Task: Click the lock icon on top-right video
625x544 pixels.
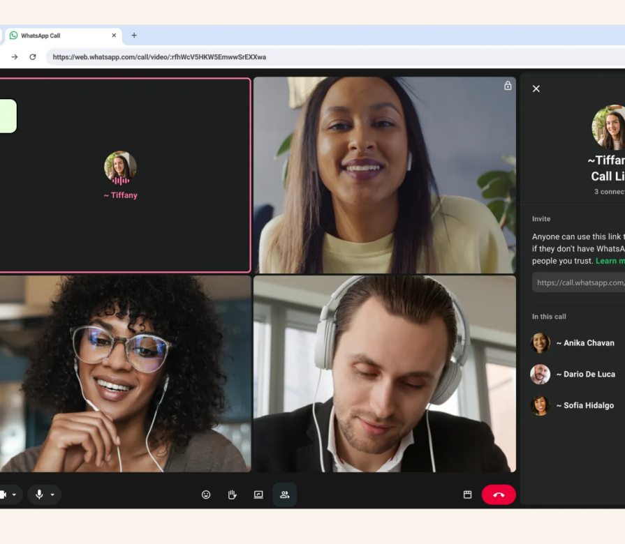Action: pyautogui.click(x=508, y=86)
